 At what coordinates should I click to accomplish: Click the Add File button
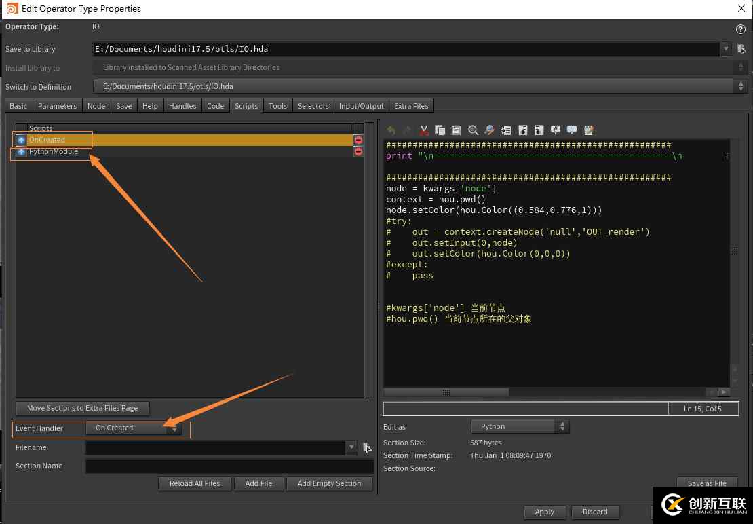(x=259, y=484)
